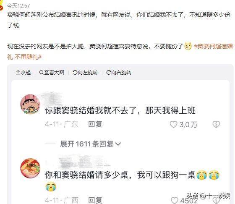Viewport: 235px width, 204px height.
Task: Rotate image left with 向左旋转
Action: point(85,73)
